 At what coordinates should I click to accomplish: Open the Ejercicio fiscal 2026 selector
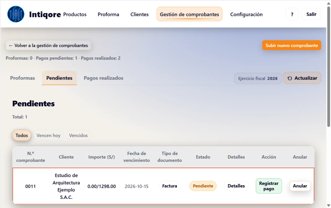pos(258,78)
